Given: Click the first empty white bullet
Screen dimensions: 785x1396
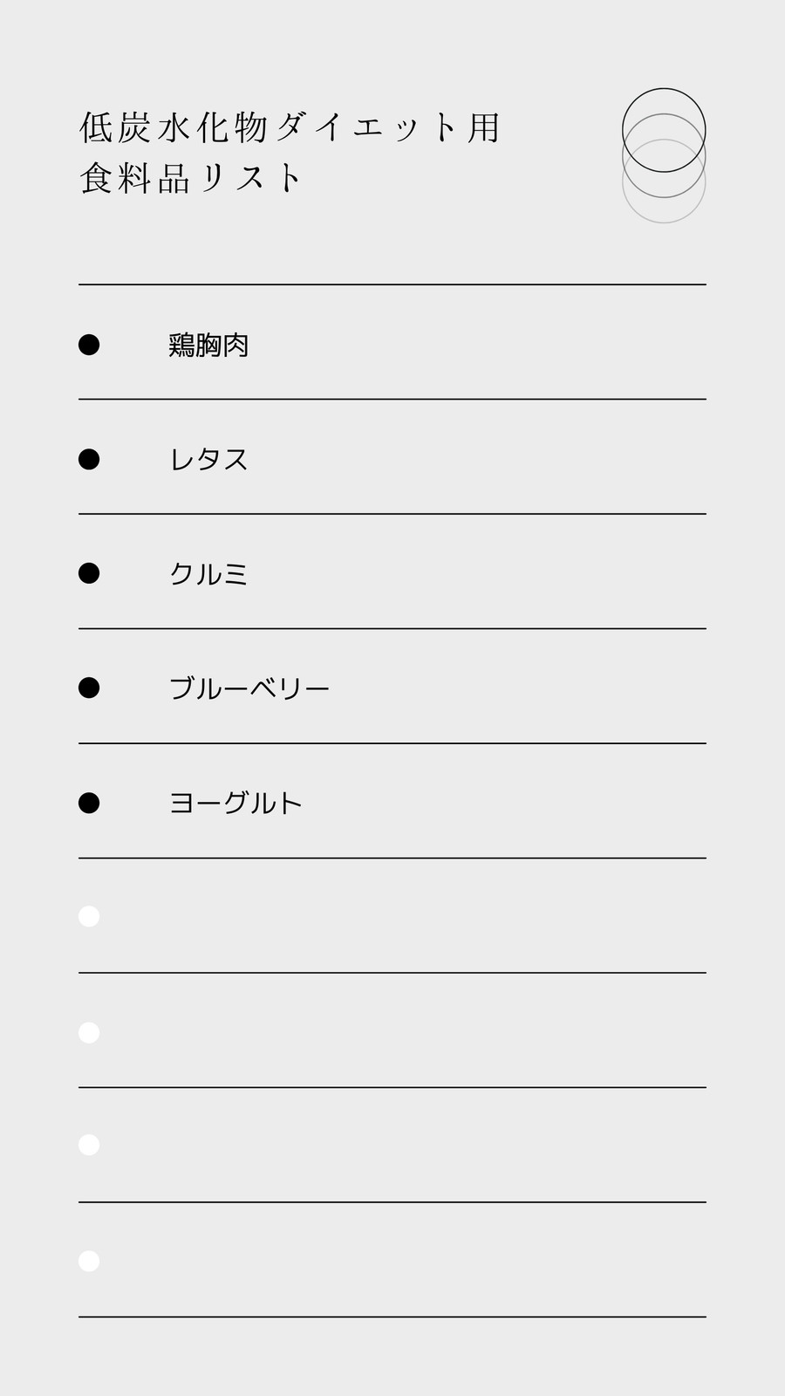Looking at the screenshot, I should [x=89, y=916].
